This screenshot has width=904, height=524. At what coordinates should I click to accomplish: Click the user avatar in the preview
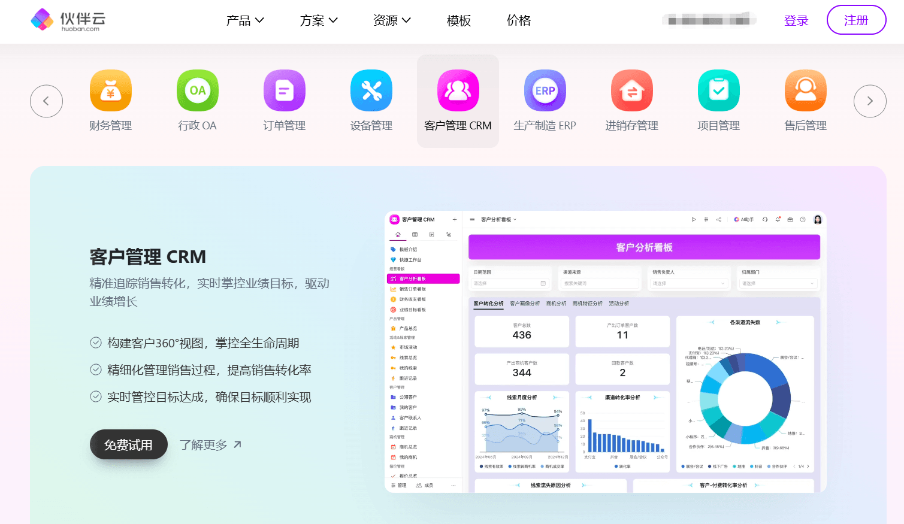click(818, 220)
